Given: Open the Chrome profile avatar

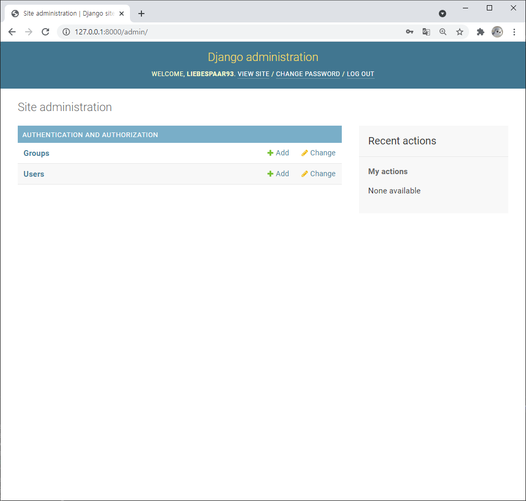Looking at the screenshot, I should click(x=497, y=32).
